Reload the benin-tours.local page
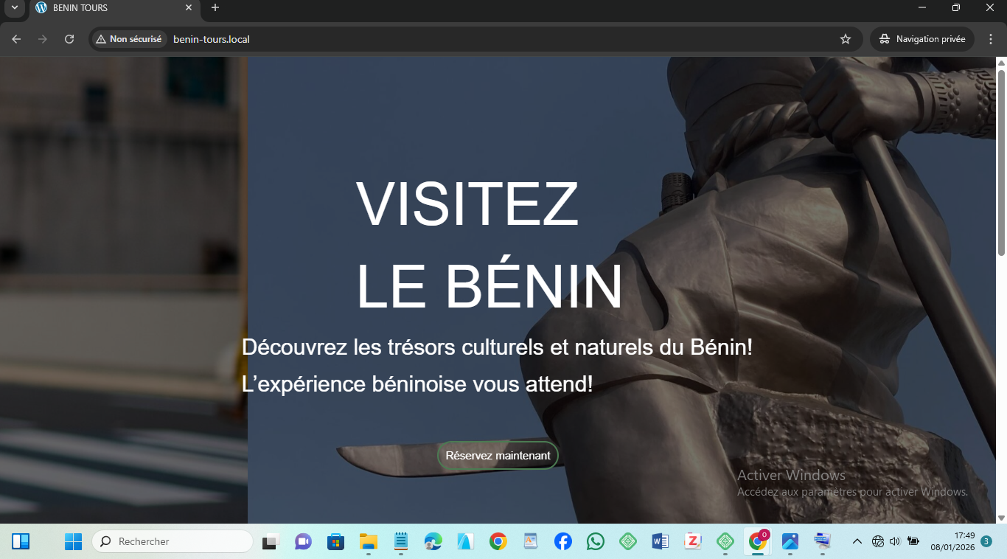The height and width of the screenshot is (559, 1007). click(x=69, y=39)
